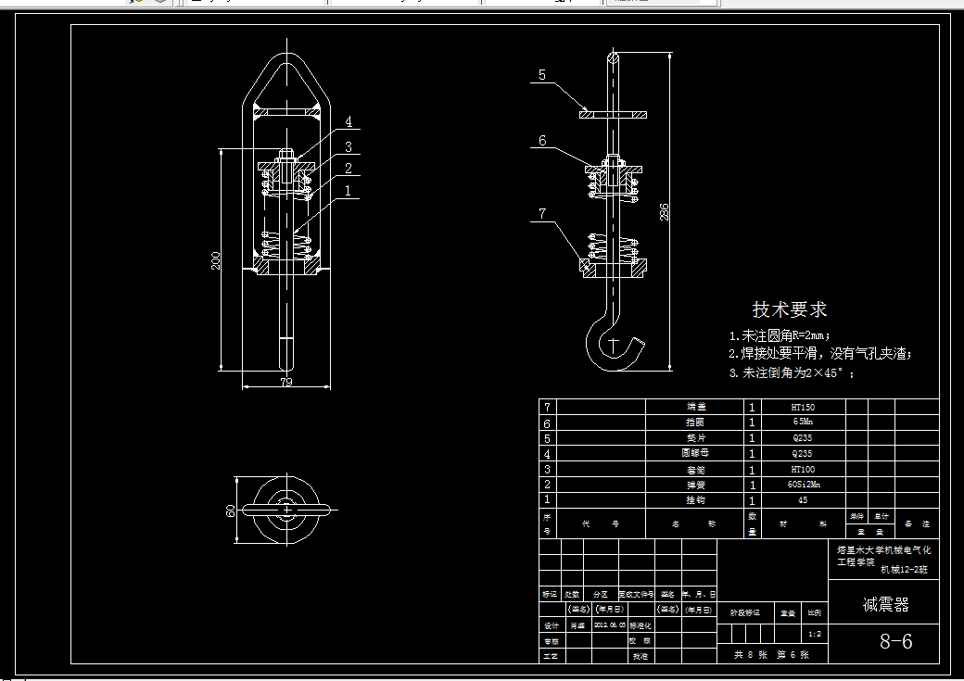Click the 分区 header cell
964x681 pixels.
point(600,594)
